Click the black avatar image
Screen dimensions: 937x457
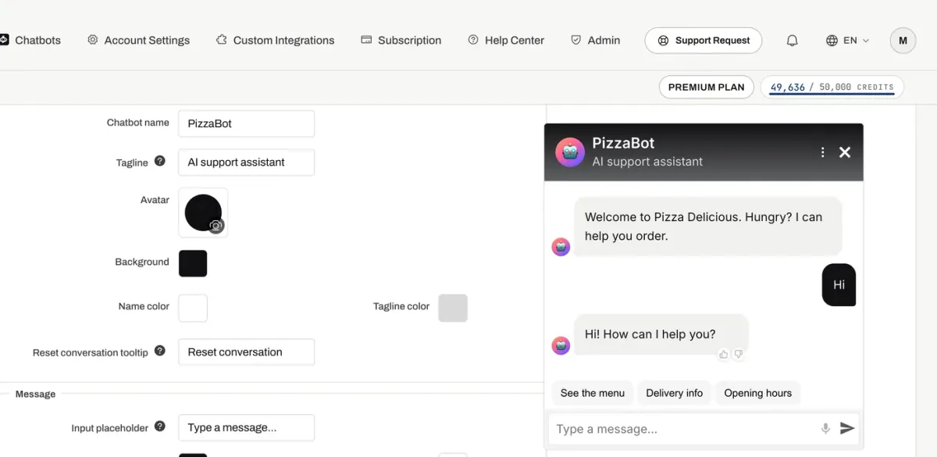click(203, 212)
